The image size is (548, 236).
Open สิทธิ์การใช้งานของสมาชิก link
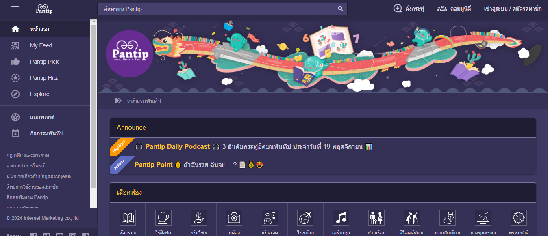33,187
